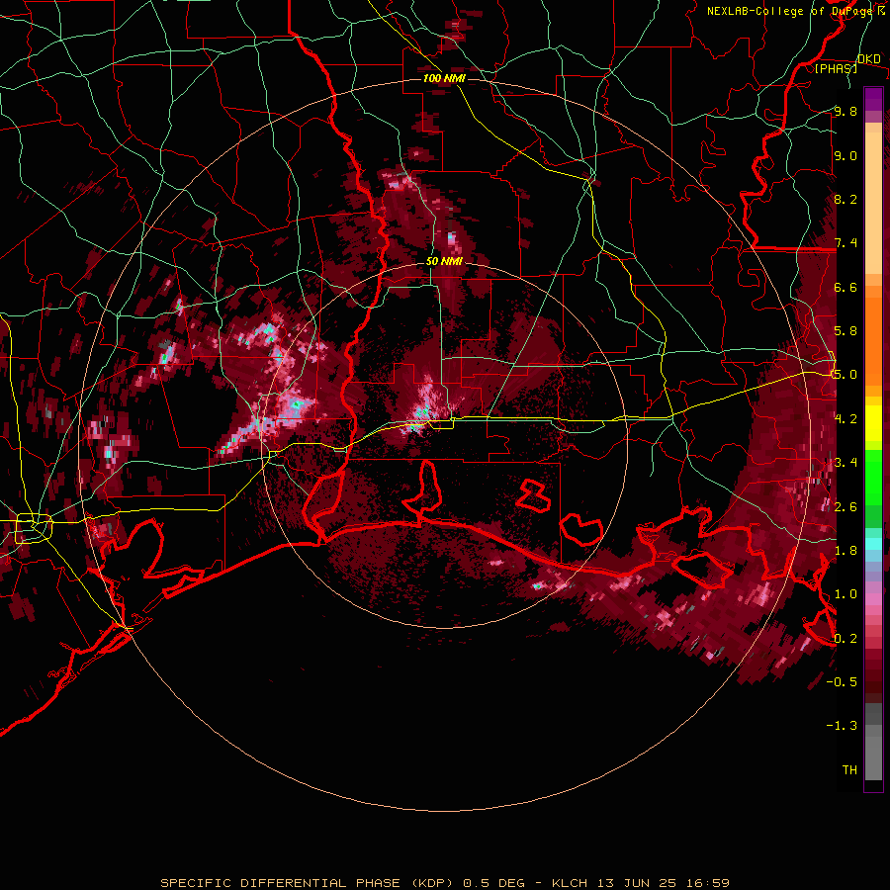Click the orange band of the color bar
This screenshot has width=890, height=890.
[x=873, y=335]
